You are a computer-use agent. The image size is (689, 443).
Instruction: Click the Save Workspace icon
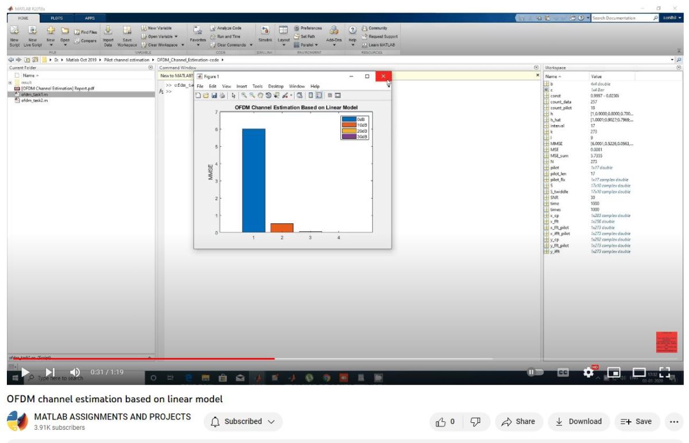(x=127, y=30)
